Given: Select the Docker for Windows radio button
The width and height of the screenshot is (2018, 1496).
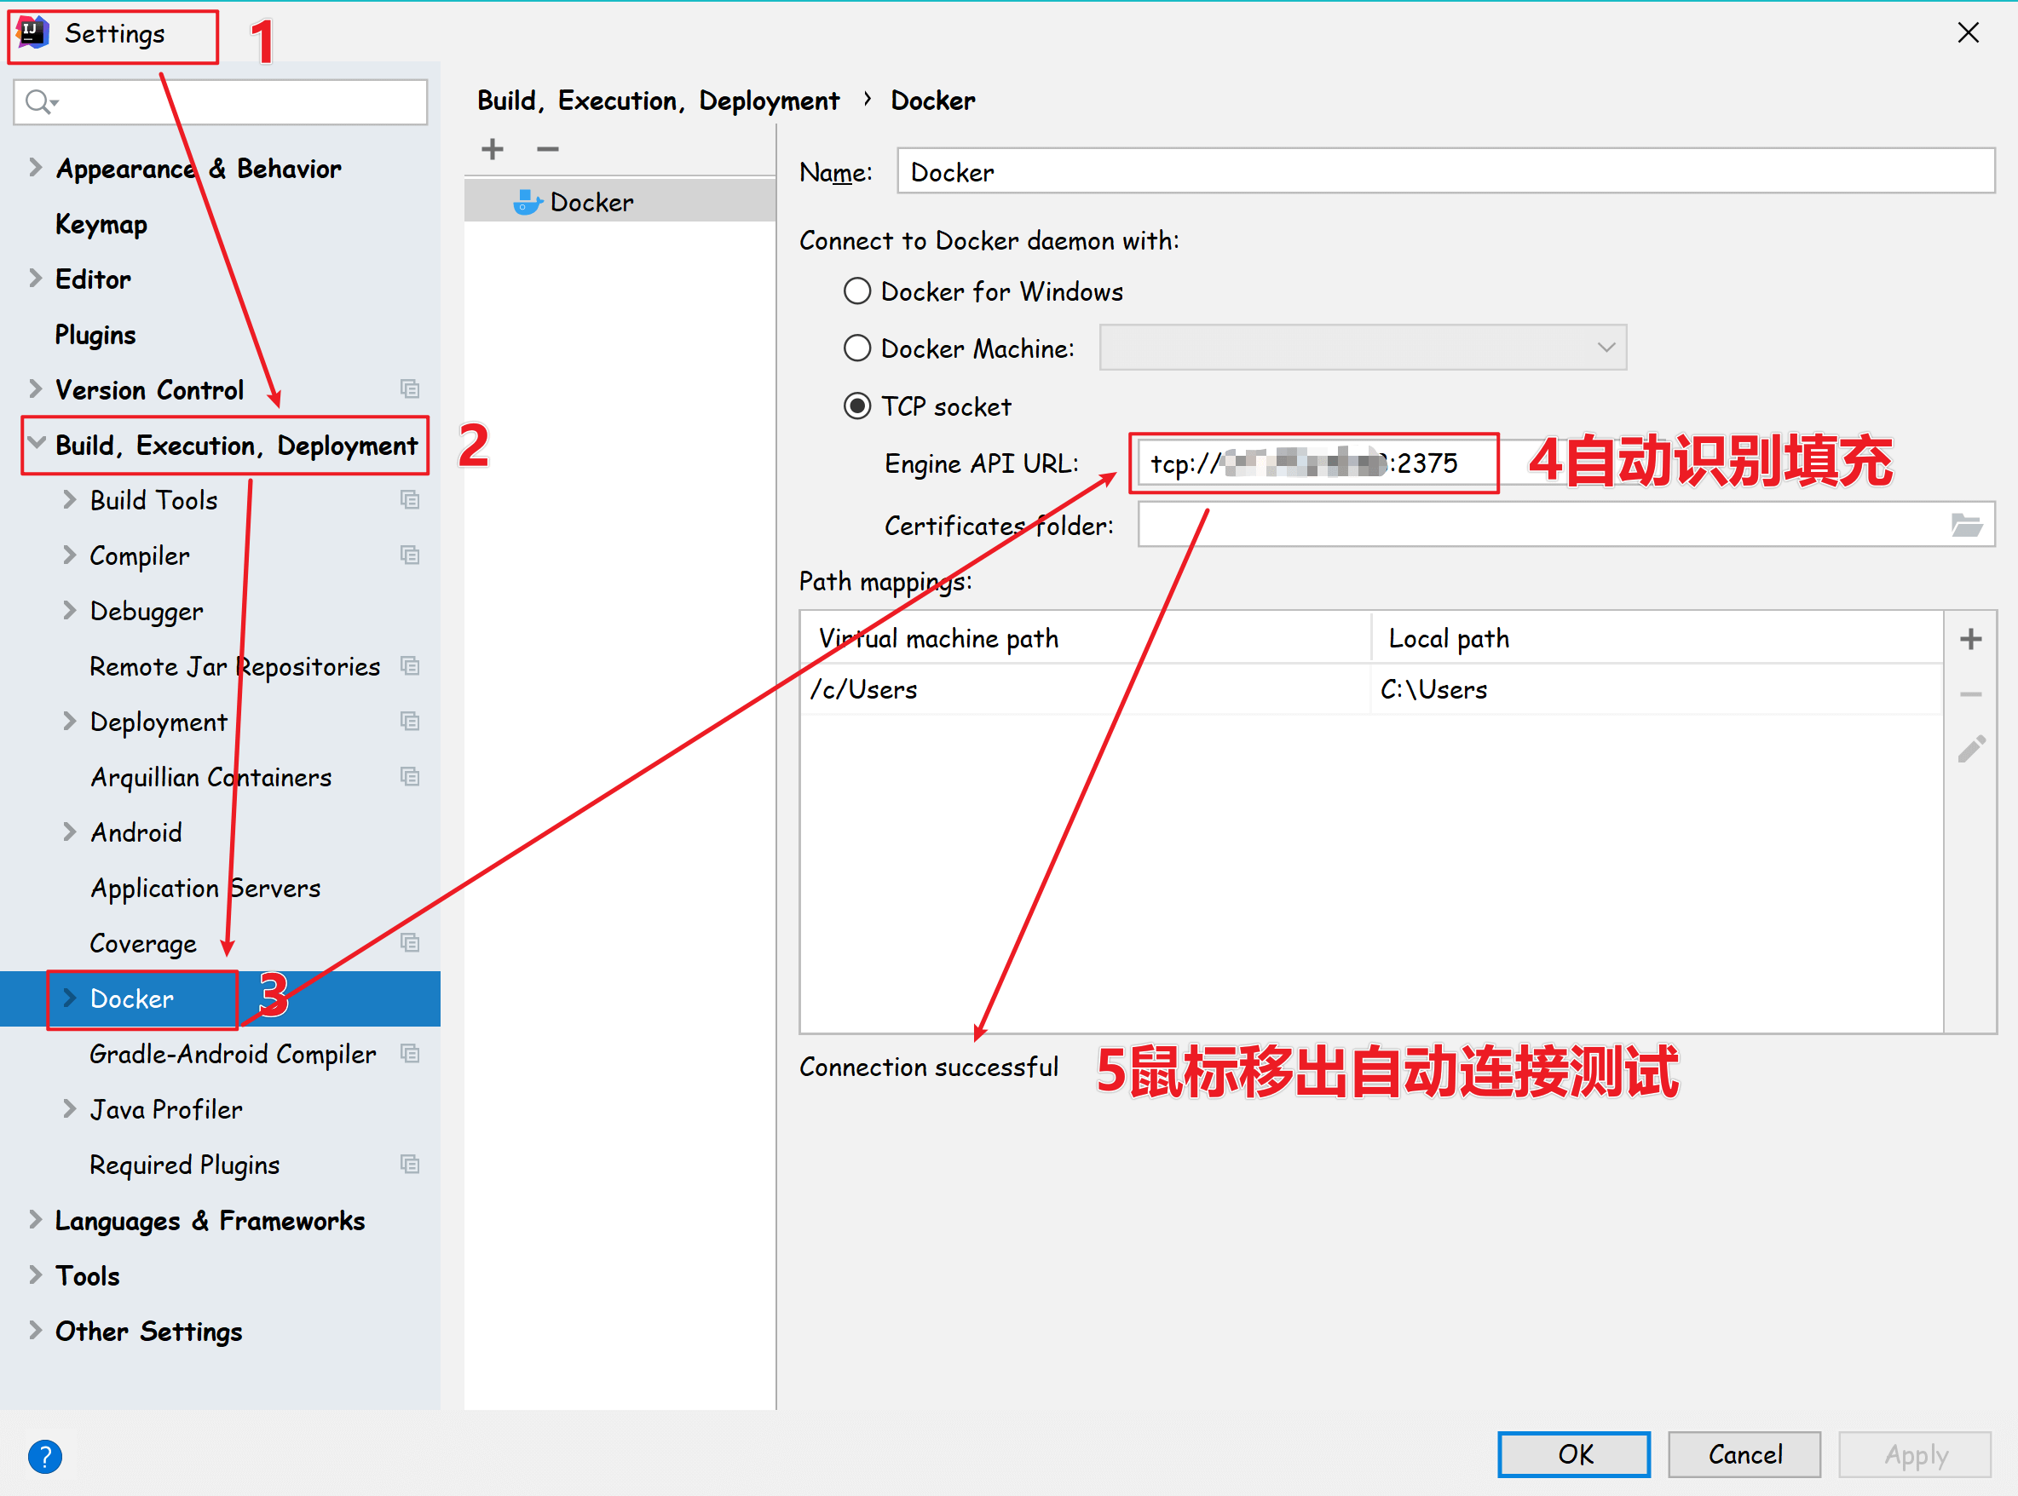Looking at the screenshot, I should coord(856,291).
